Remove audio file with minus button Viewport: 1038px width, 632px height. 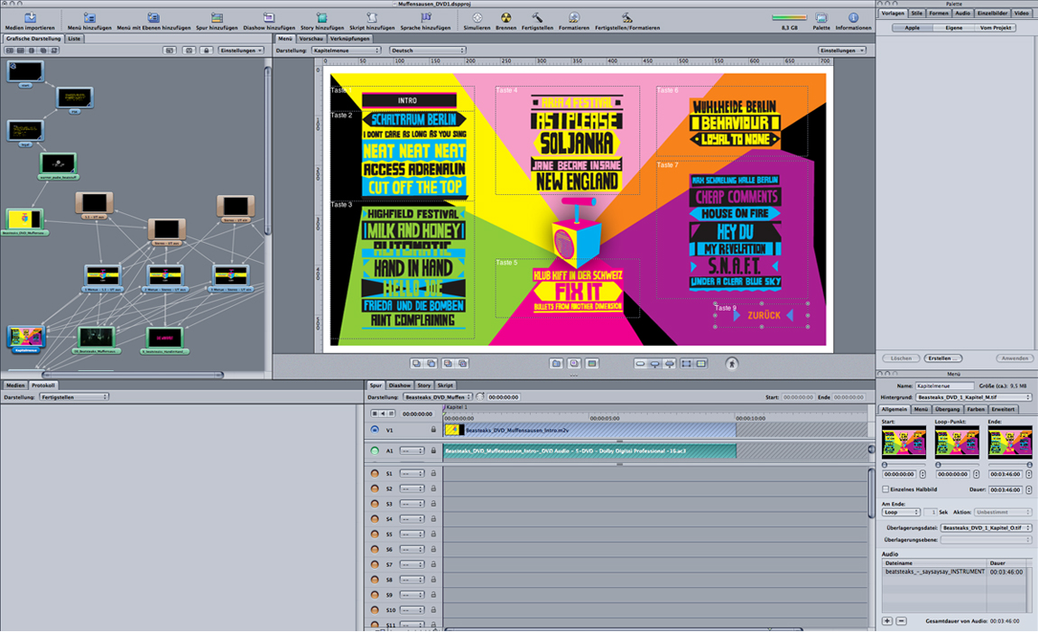pos(901,621)
